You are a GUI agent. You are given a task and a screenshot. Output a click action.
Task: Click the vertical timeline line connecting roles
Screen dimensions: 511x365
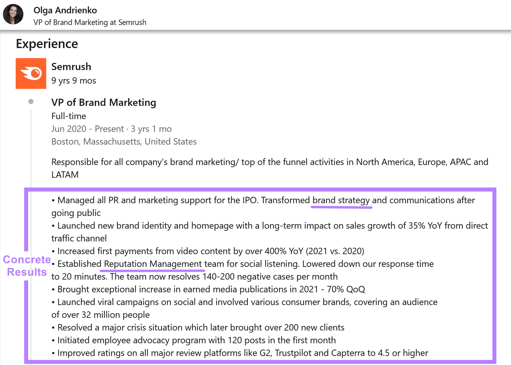31,160
